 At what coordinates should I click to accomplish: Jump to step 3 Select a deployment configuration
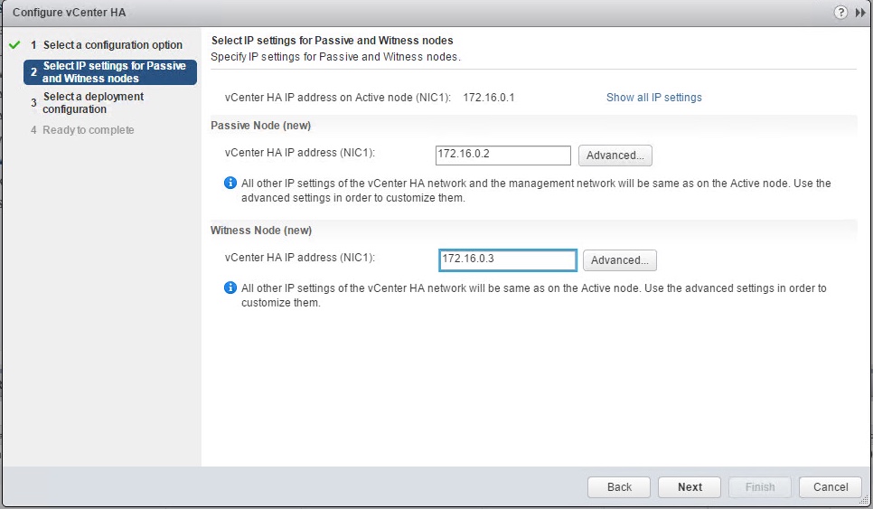93,103
